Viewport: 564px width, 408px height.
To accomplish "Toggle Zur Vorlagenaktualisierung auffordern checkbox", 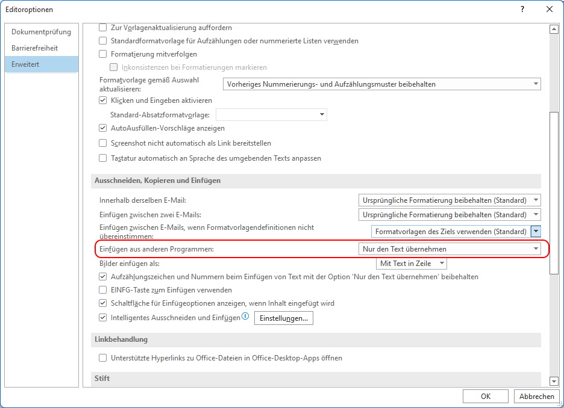I will (103, 28).
